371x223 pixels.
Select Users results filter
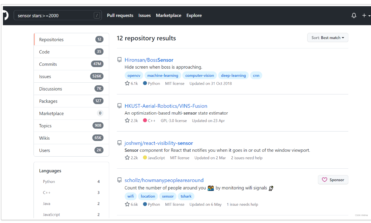72,150
